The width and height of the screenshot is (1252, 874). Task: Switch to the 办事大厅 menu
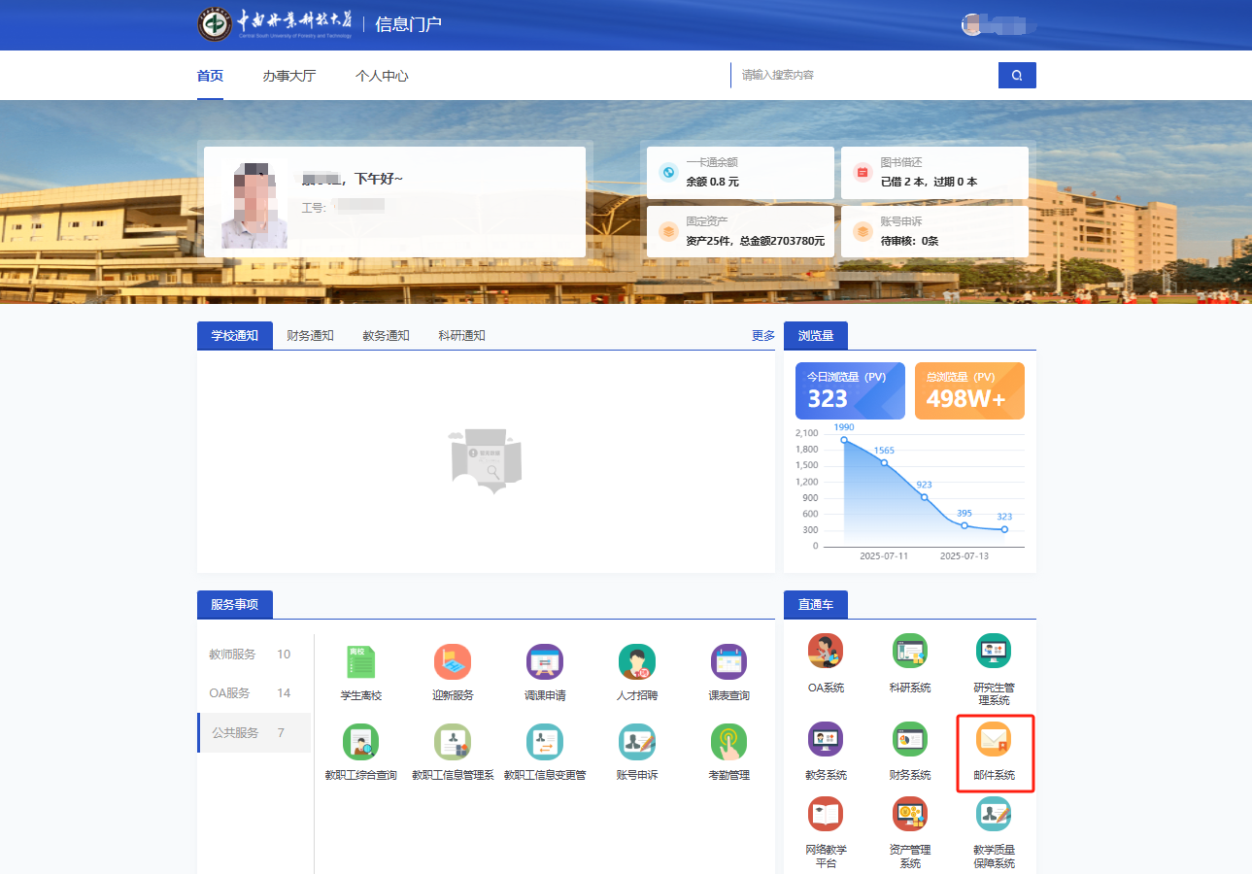click(x=288, y=76)
